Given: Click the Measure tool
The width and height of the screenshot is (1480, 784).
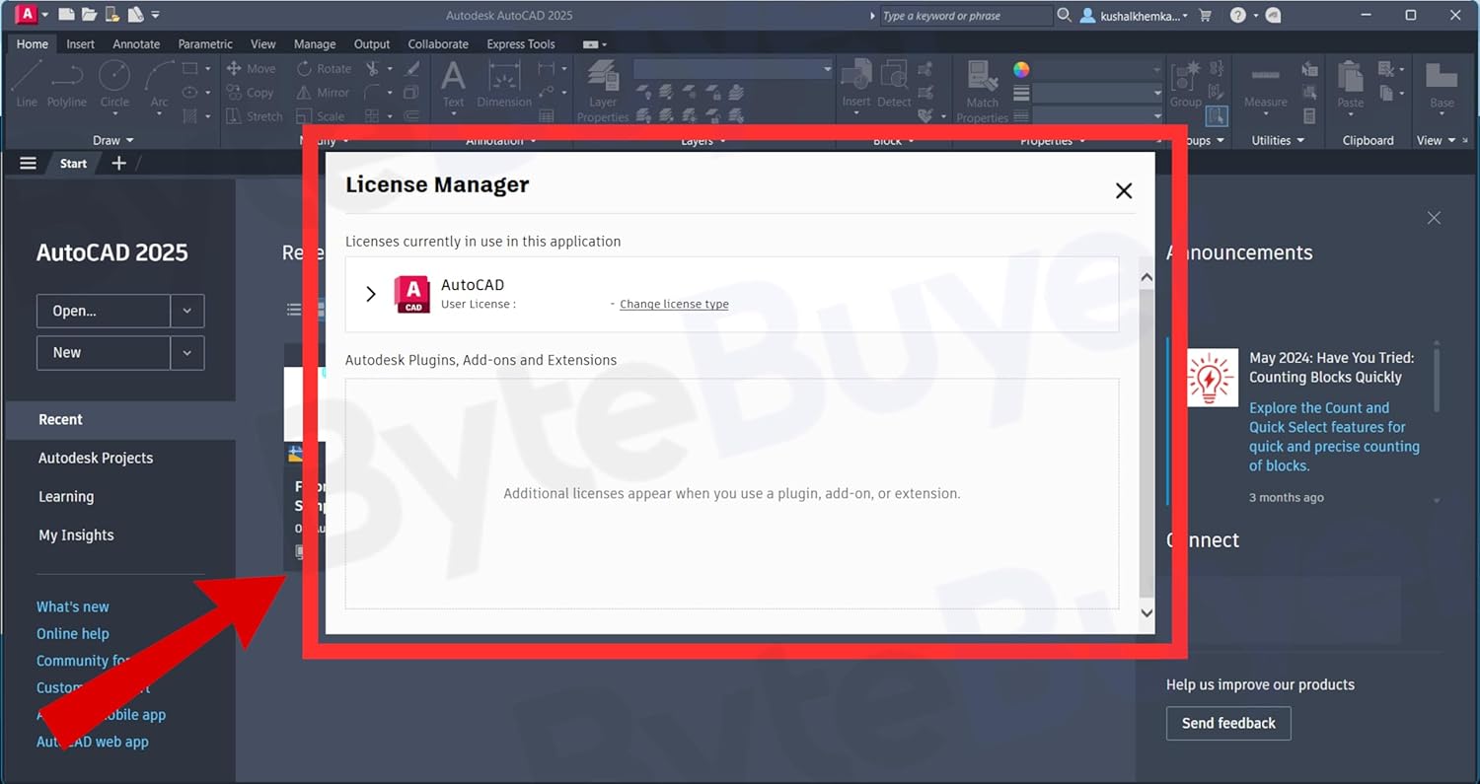Looking at the screenshot, I should [1265, 85].
